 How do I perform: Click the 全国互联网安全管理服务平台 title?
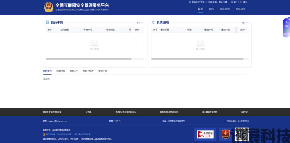pyautogui.click(x=82, y=5)
